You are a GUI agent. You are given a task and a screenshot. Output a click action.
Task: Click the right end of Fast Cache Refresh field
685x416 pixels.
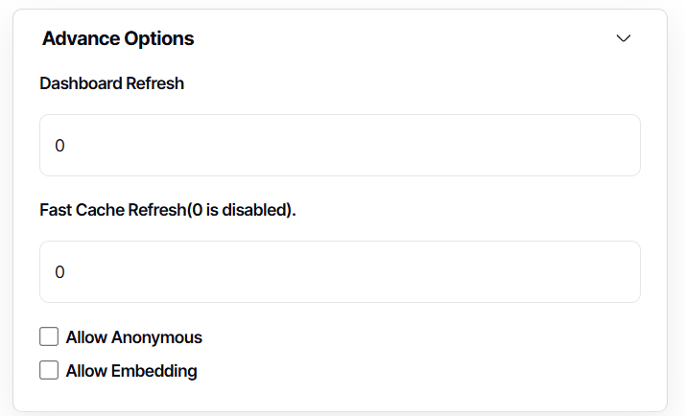(x=614, y=272)
